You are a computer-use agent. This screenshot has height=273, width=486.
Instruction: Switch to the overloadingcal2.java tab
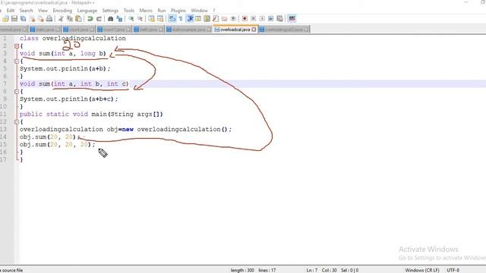[284, 30]
